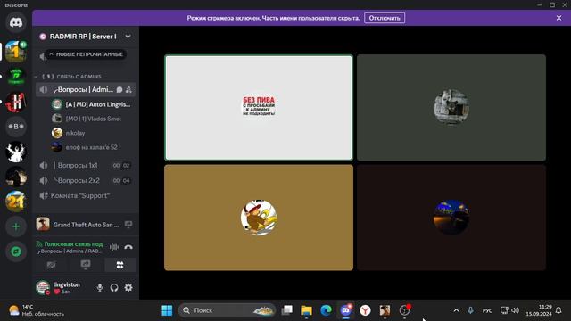Toggle camera in voice panel
The image size is (571, 321).
coord(52,265)
